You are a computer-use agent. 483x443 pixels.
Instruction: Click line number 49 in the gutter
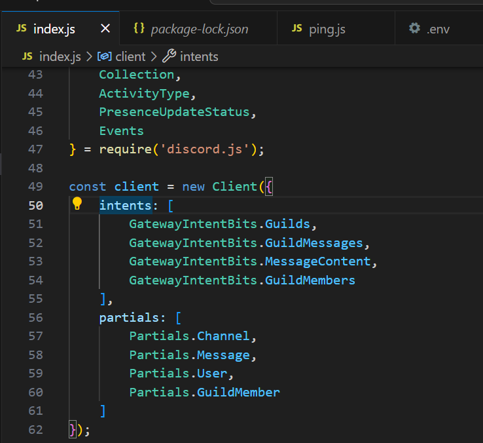click(35, 187)
